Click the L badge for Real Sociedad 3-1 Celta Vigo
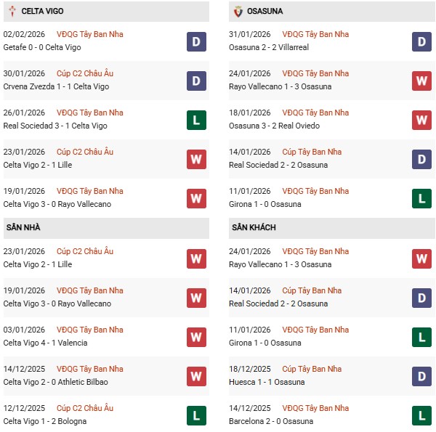Image resolution: width=436 pixels, height=432 pixels. click(196, 120)
